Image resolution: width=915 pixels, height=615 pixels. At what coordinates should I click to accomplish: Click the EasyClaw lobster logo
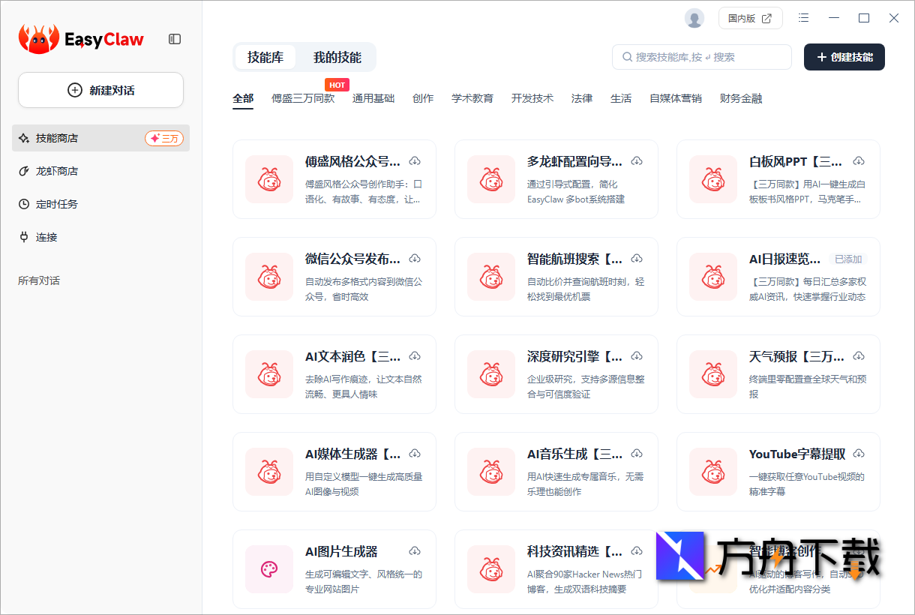37,37
